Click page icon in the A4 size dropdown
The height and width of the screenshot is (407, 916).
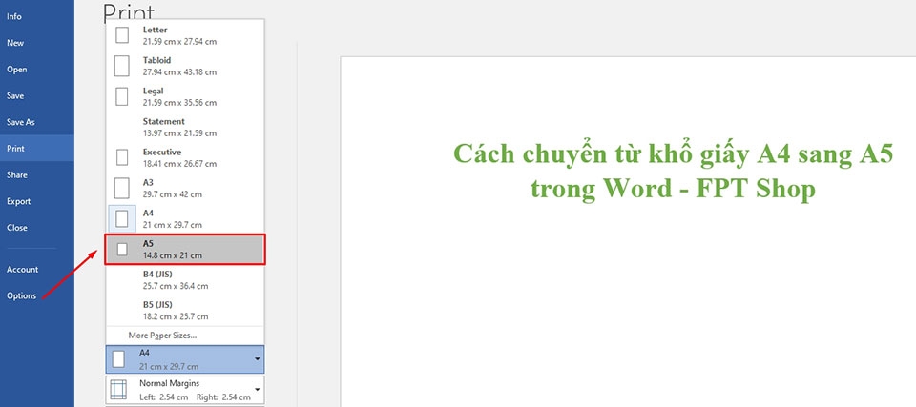coord(118,358)
